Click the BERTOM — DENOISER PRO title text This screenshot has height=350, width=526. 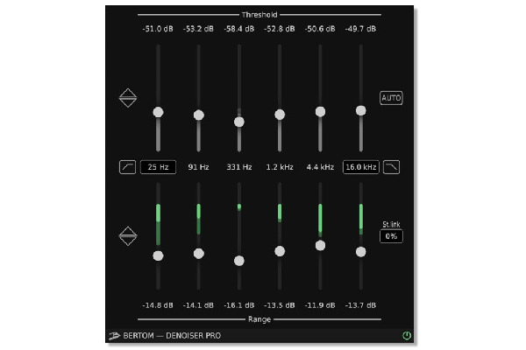coord(172,336)
